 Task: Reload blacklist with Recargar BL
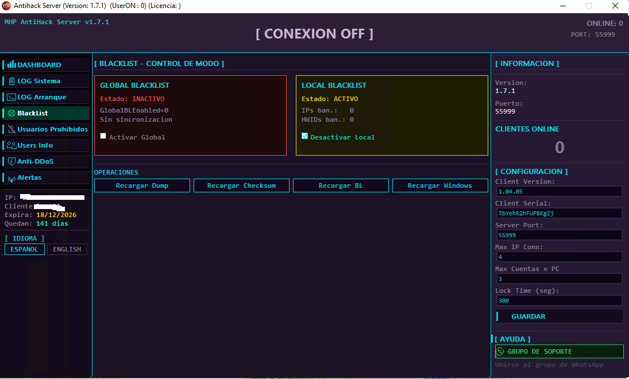[341, 185]
